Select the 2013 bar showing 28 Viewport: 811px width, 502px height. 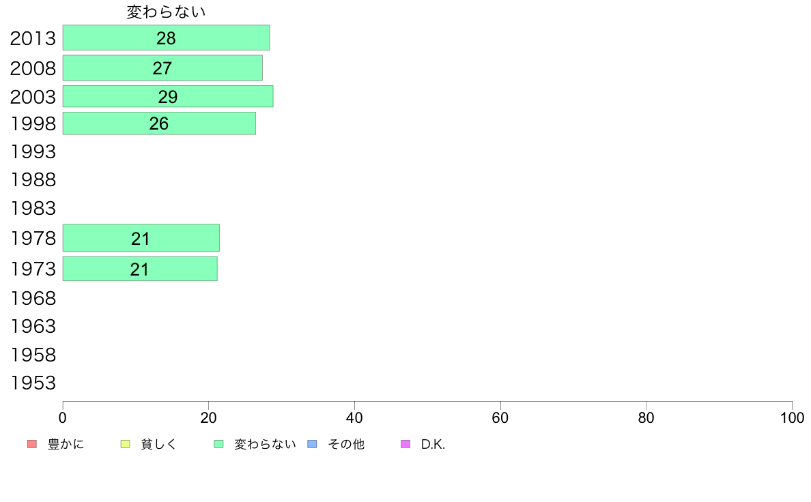(x=166, y=38)
